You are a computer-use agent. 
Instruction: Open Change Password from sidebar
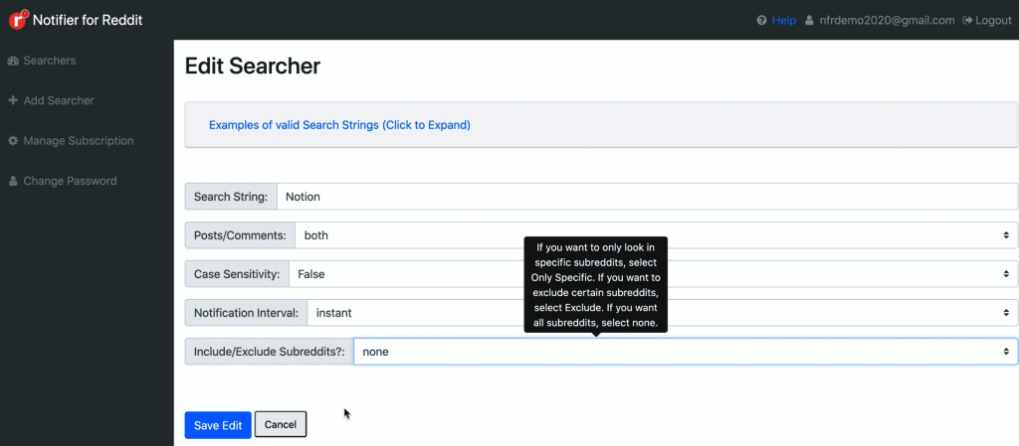(x=71, y=181)
